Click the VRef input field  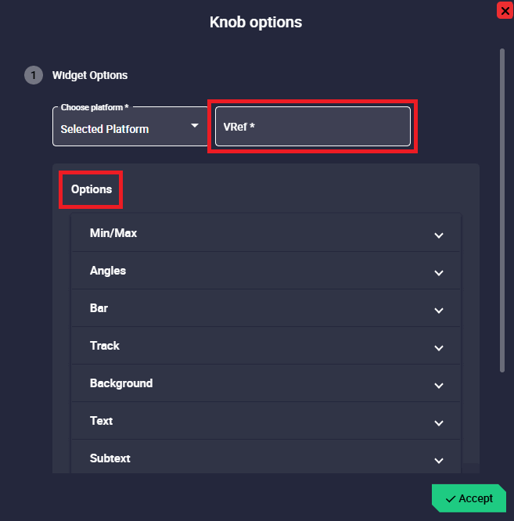point(312,127)
